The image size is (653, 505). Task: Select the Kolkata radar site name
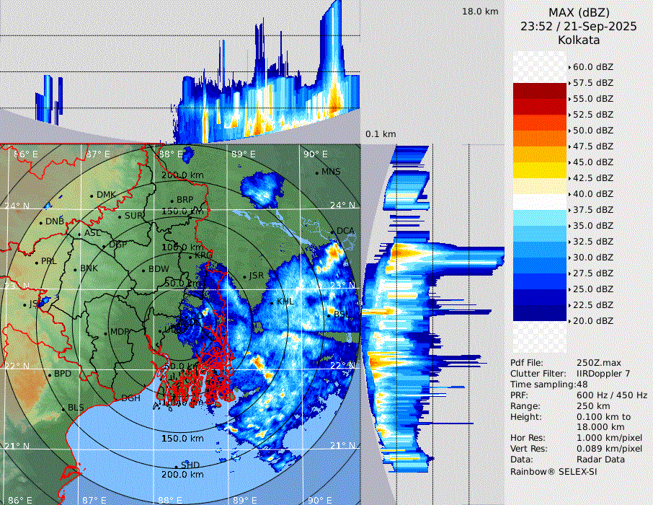tap(579, 40)
